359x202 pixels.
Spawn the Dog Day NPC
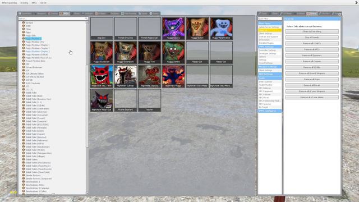pyautogui.click(x=102, y=29)
